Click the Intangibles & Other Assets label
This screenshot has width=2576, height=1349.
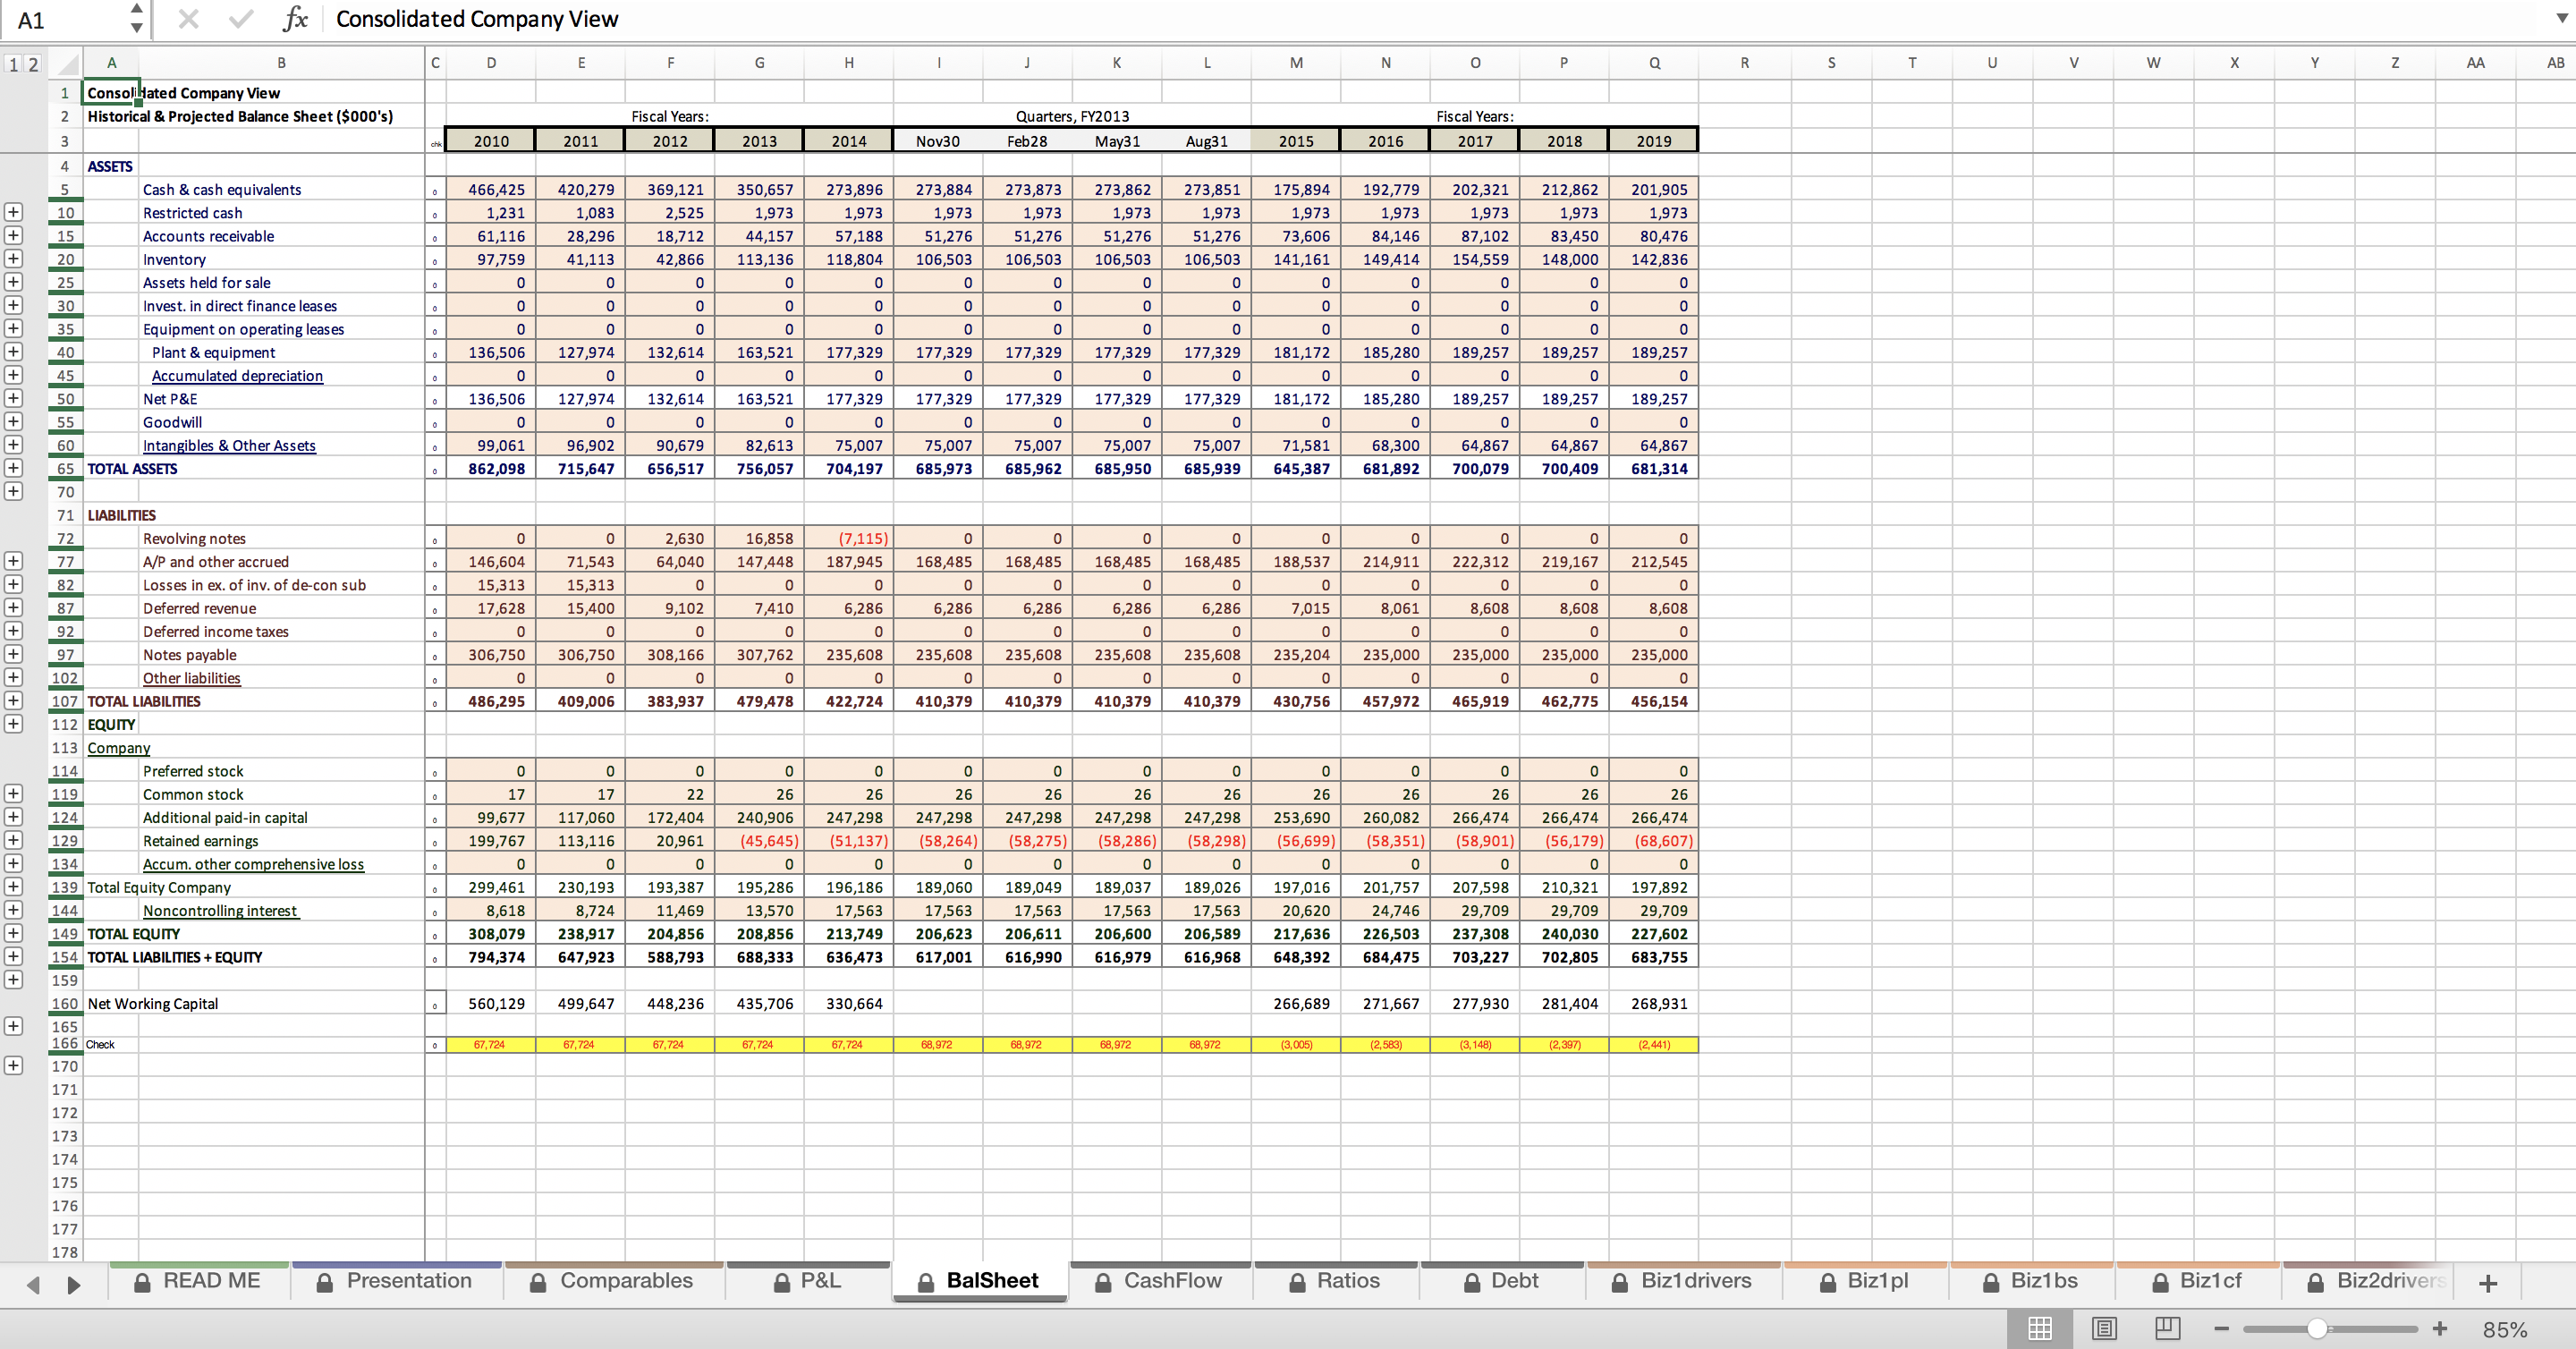tap(229, 445)
